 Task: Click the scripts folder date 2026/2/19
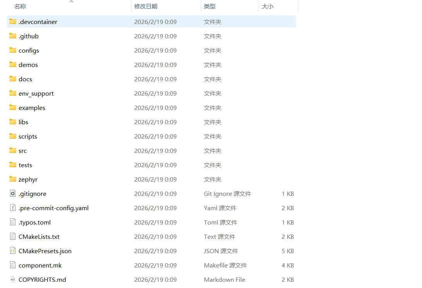click(x=155, y=136)
